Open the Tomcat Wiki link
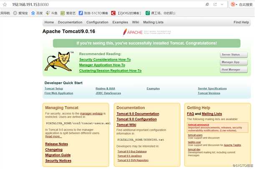Image resolution: width=255 pixels, height=169 pixels. tap(126, 125)
